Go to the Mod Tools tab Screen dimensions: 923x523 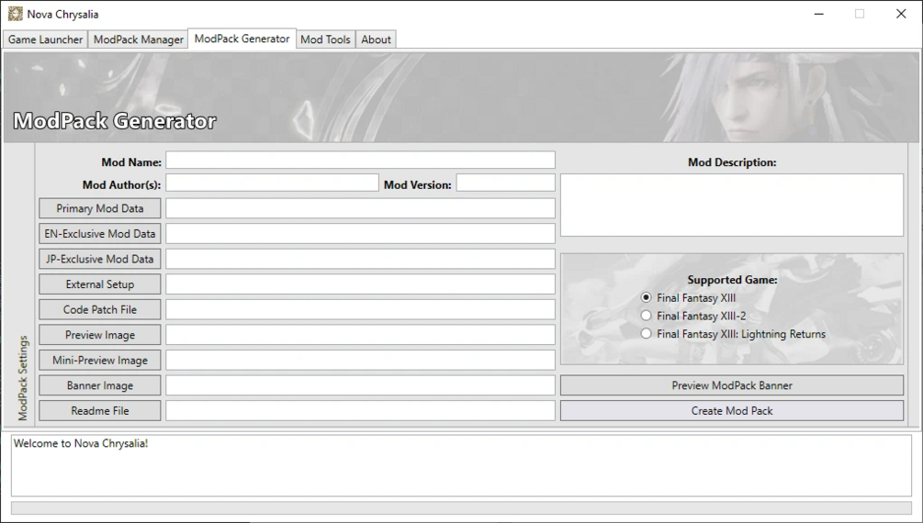pyautogui.click(x=325, y=39)
